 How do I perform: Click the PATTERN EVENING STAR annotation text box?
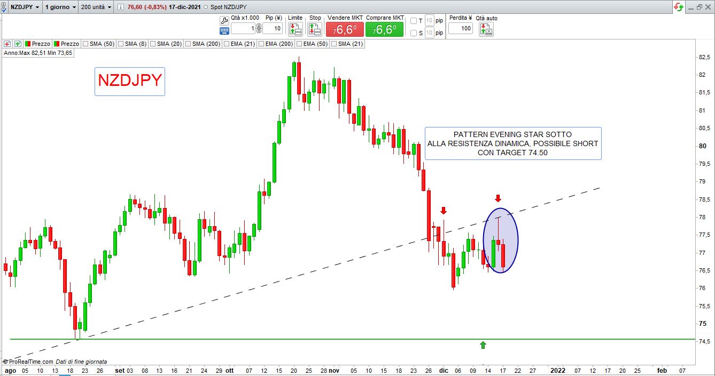[513, 143]
